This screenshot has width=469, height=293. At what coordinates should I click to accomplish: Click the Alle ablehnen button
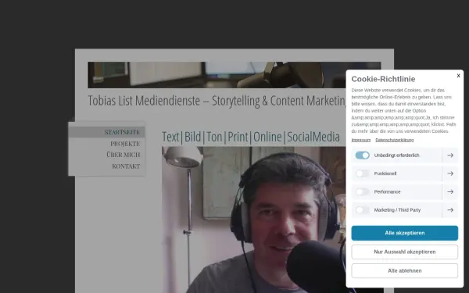coord(405,270)
